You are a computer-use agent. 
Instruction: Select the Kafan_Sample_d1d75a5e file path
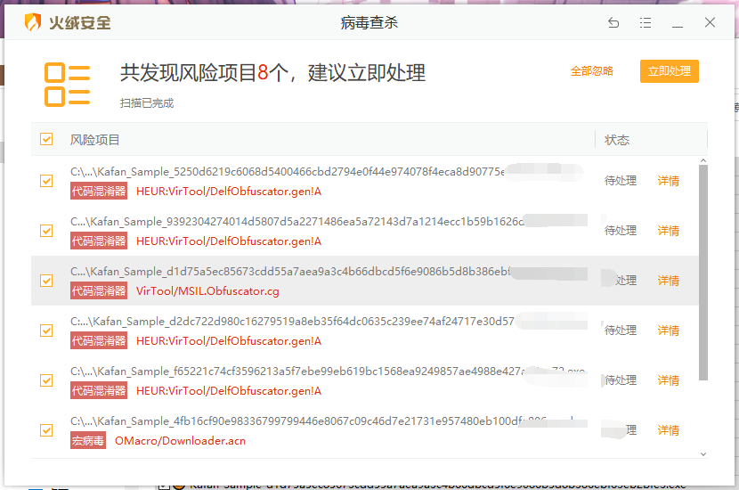290,272
